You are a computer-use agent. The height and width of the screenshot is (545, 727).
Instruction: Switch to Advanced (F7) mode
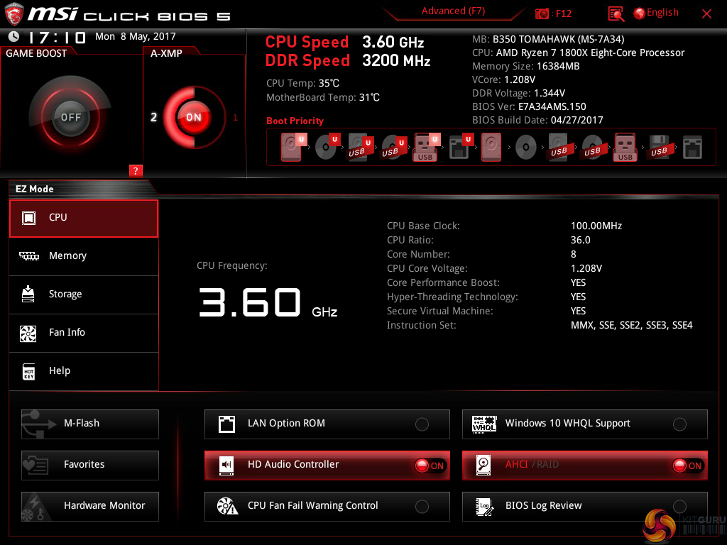pos(453,11)
